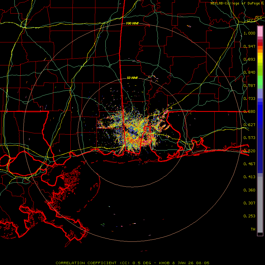Screen dimensions: 265x265
Task: Click the 100 NMI range ring label
Action: click(x=132, y=23)
